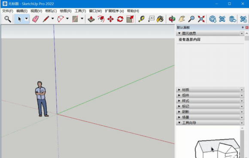Select the Scale tool
This screenshot has width=249, height=158.
point(130,19)
